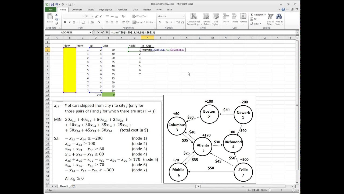Image resolution: width=344 pixels, height=194 pixels.
Task: Open Cell Styles dropdown
Action: (216, 19)
